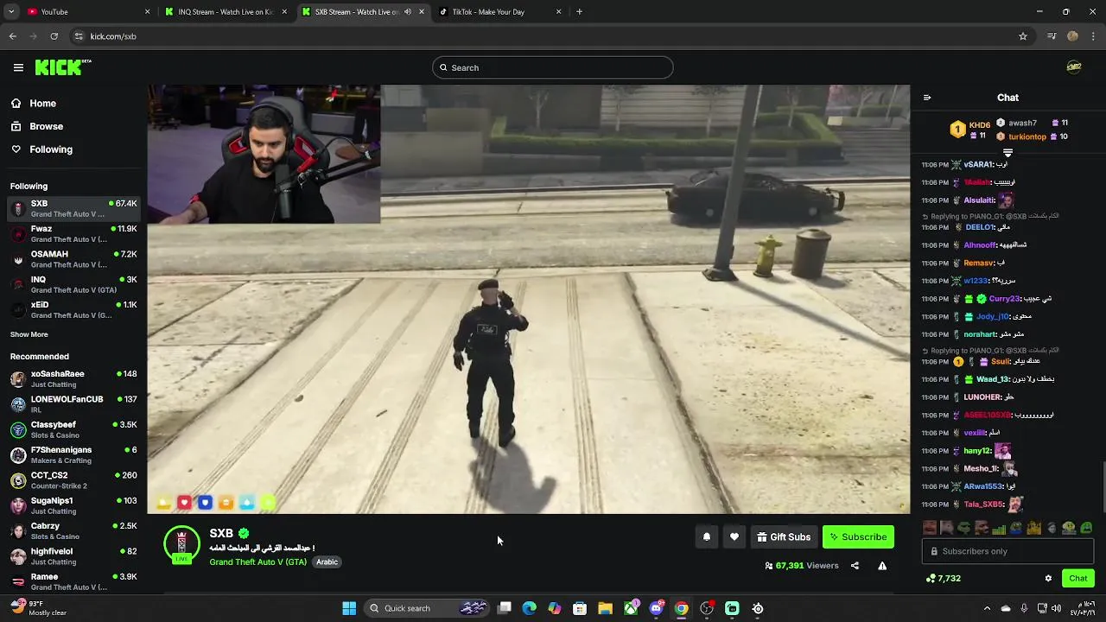Click Curry23 username in chat
This screenshot has height=622, width=1106.
pyautogui.click(x=1005, y=299)
